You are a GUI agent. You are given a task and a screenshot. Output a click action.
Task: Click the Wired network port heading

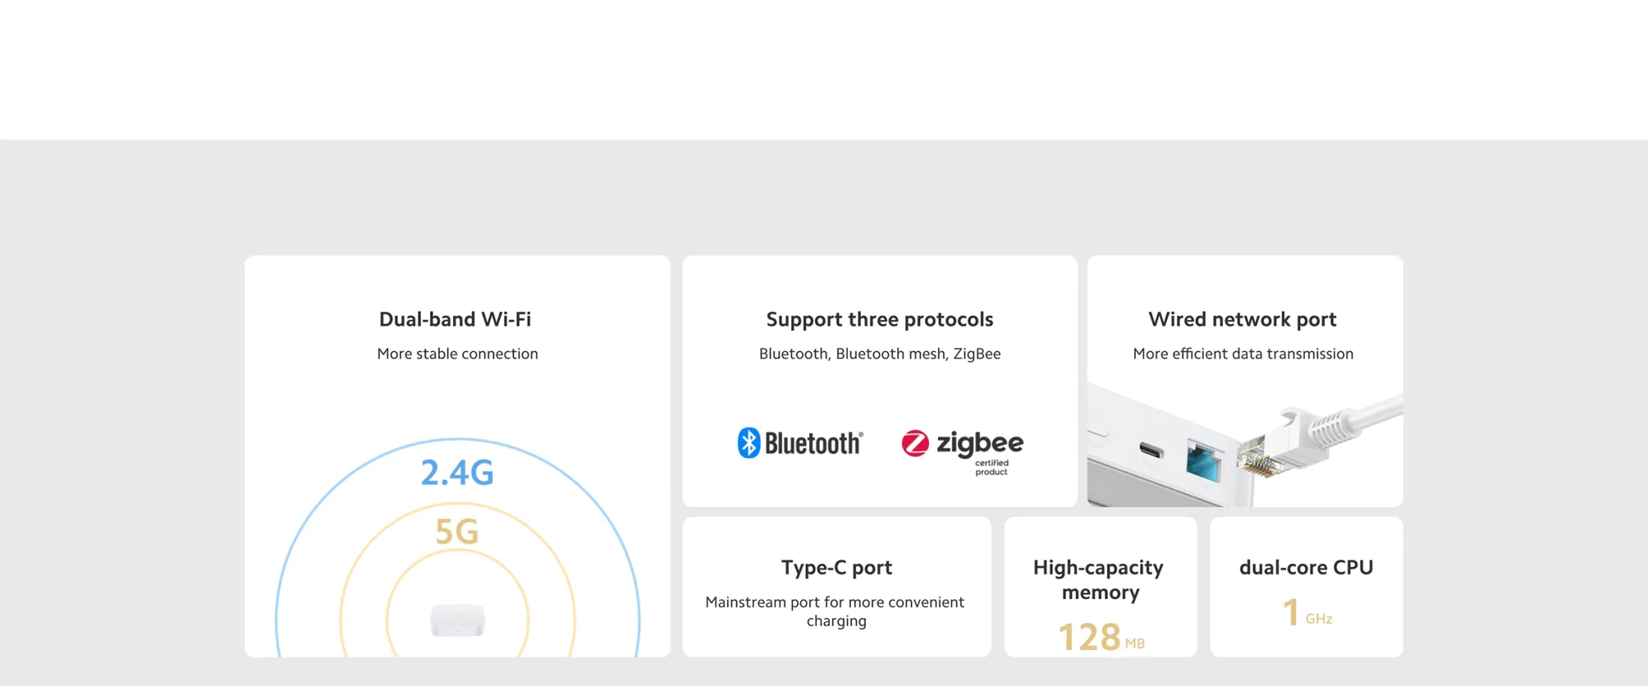(1243, 320)
